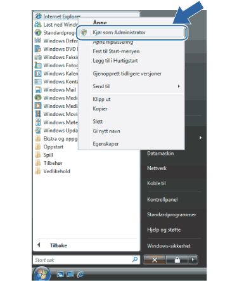The image size is (237, 281).
Task: Open Datamaskin in Start menu
Action: tap(160, 154)
